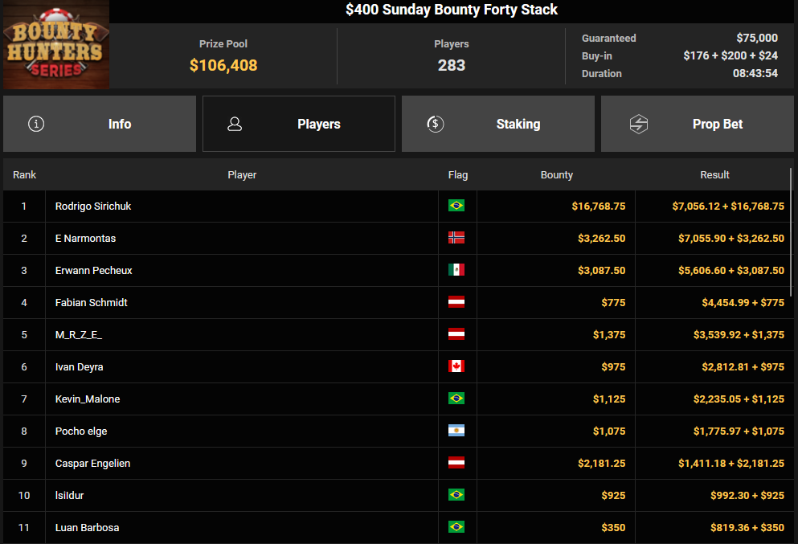Click Pocho elge's Argentina flag icon
This screenshot has width=798, height=544.
[x=456, y=431]
